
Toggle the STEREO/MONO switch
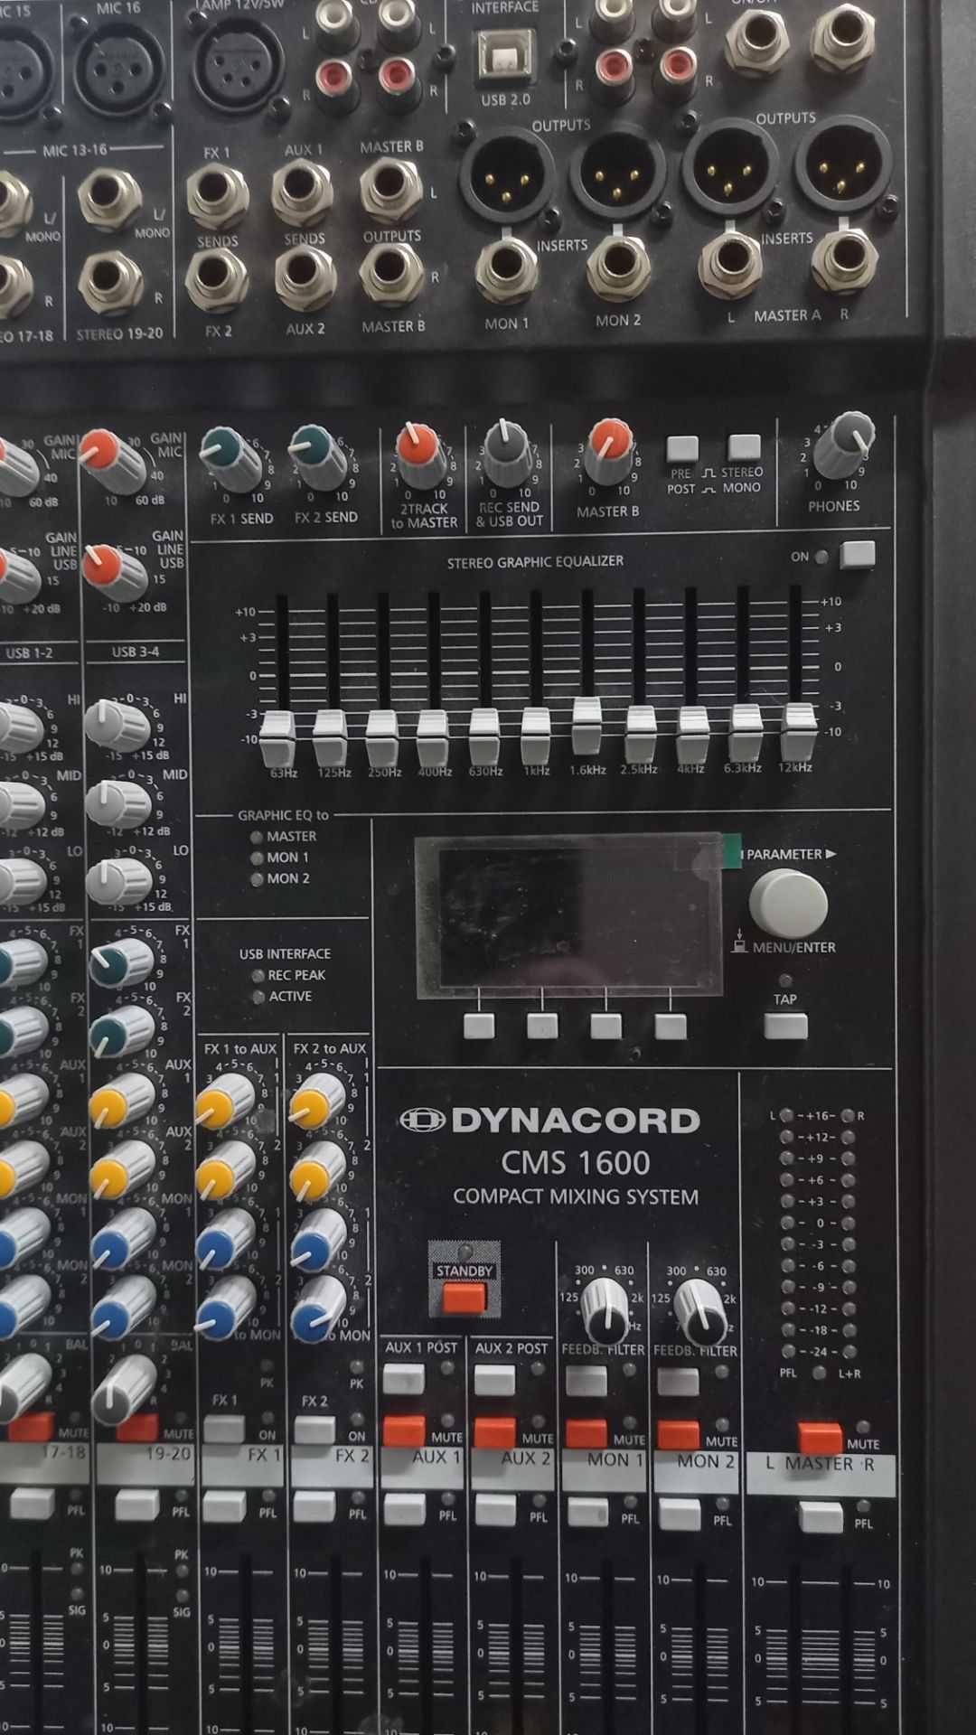pyautogui.click(x=744, y=447)
